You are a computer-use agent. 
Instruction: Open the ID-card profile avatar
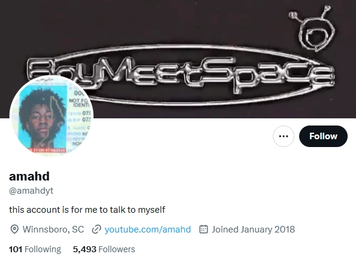(51, 116)
